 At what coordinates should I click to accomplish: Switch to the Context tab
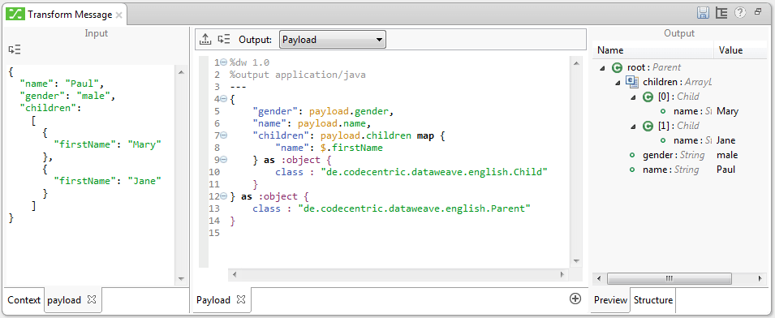pos(24,299)
